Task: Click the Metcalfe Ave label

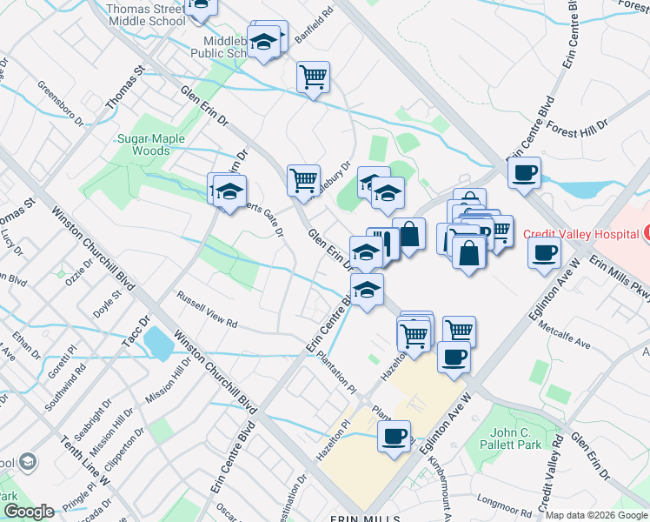Action: tap(564, 334)
